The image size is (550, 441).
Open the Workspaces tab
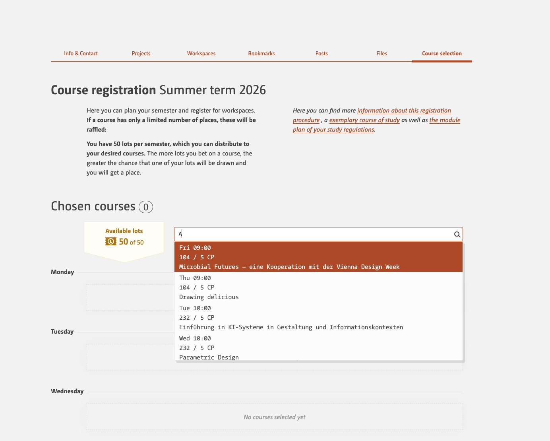coord(201,53)
